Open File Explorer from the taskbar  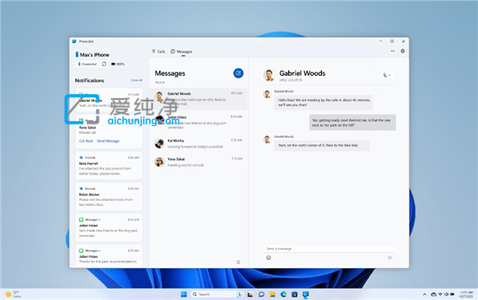tap(272, 294)
